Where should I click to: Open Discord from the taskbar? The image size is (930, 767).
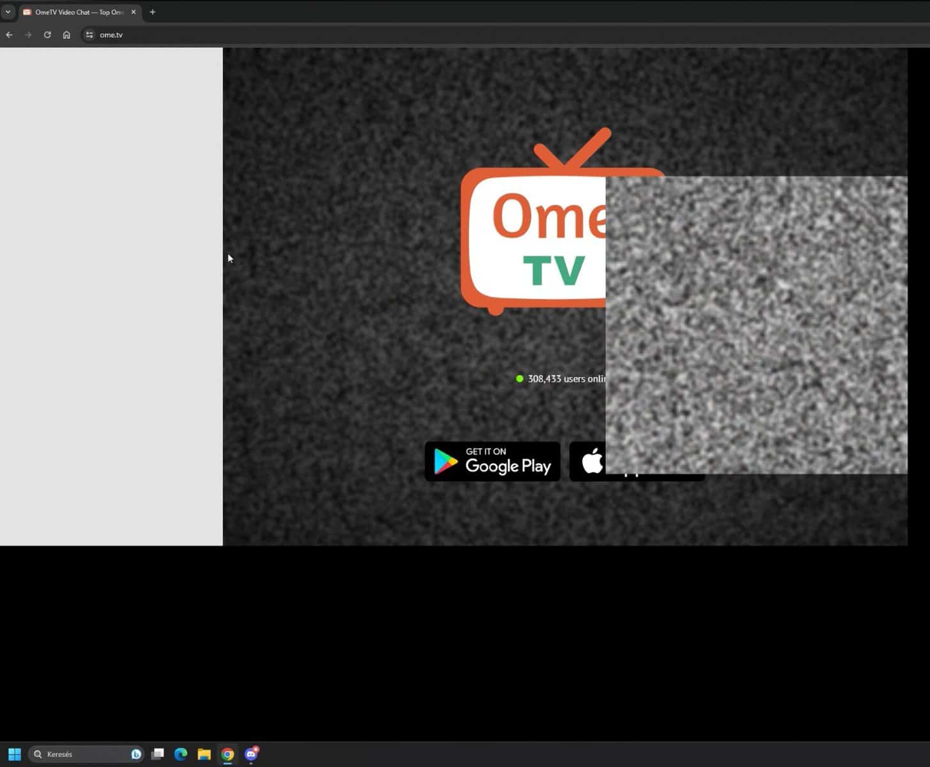251,754
